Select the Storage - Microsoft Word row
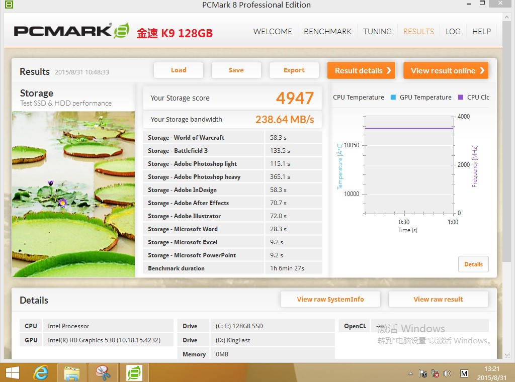 click(x=232, y=229)
